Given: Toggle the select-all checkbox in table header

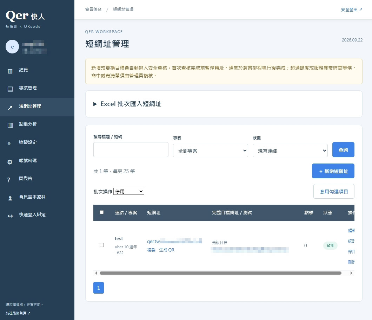Looking at the screenshot, I should click(x=101, y=212).
